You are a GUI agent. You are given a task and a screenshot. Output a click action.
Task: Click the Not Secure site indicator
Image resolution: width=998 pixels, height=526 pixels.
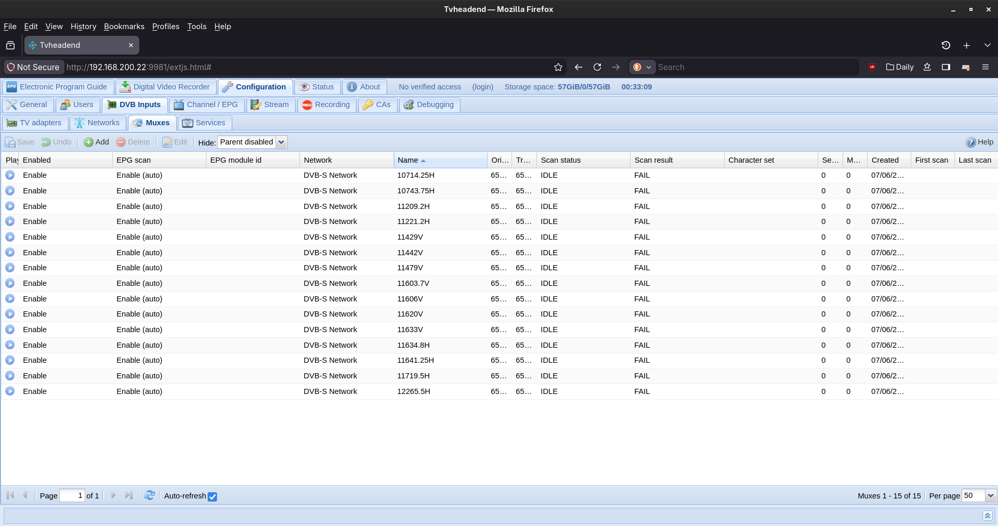tap(34, 67)
